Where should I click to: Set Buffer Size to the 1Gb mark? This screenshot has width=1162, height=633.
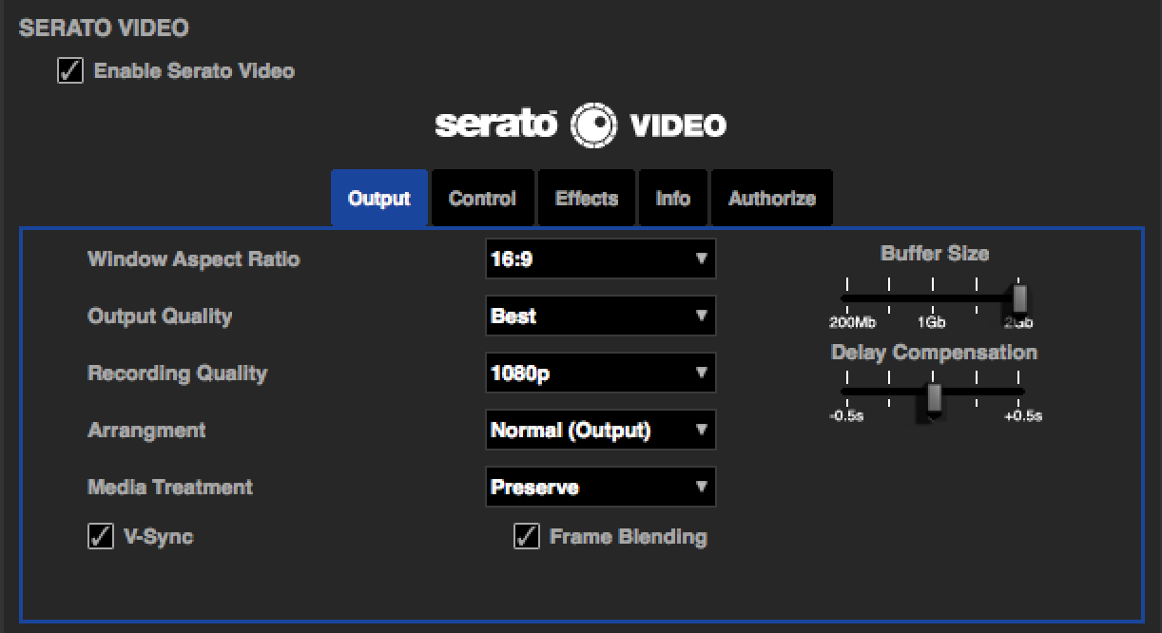pos(934,297)
